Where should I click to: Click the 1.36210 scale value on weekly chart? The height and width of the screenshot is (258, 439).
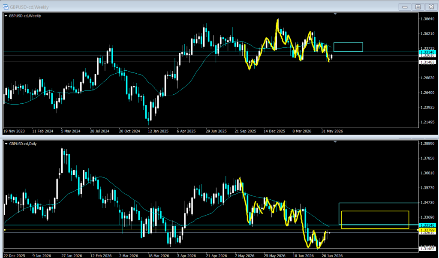(427, 33)
